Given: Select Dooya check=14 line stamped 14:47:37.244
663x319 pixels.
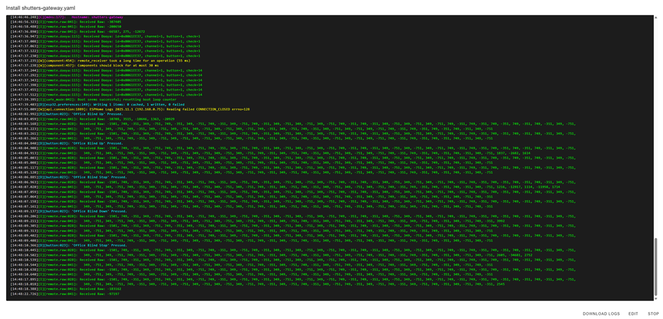Looking at the screenshot, I should pos(106,70).
